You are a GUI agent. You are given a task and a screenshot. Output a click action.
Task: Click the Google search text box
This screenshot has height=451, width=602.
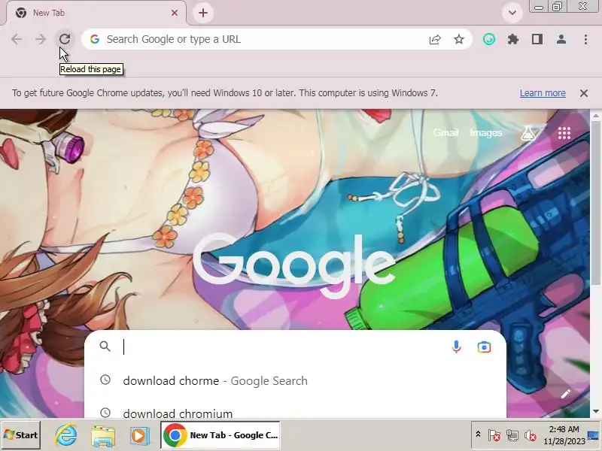tap(284, 347)
